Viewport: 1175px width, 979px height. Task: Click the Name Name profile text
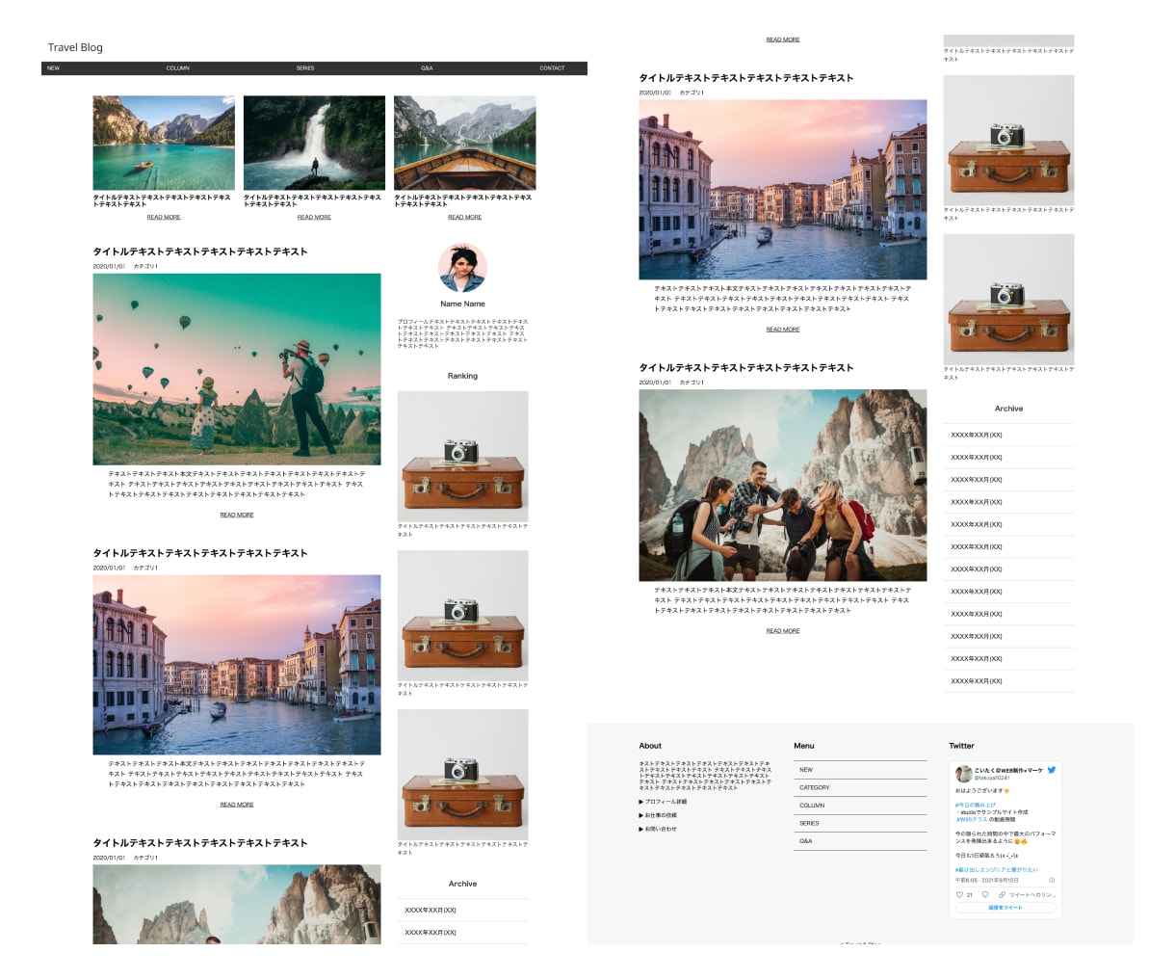point(462,304)
